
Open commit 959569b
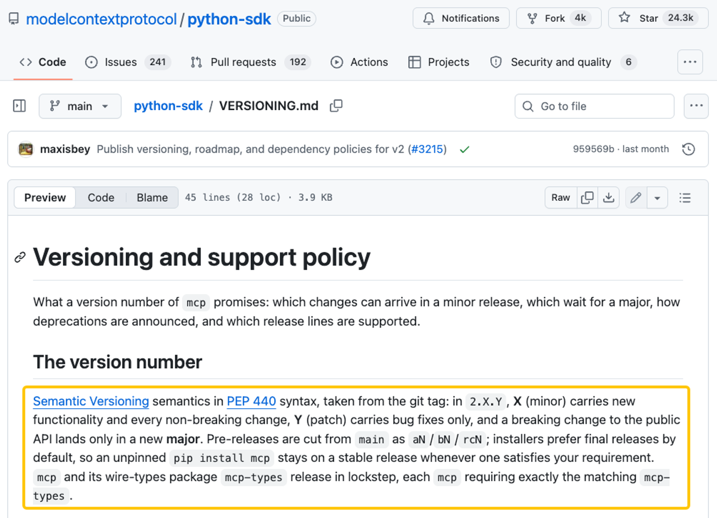point(593,149)
